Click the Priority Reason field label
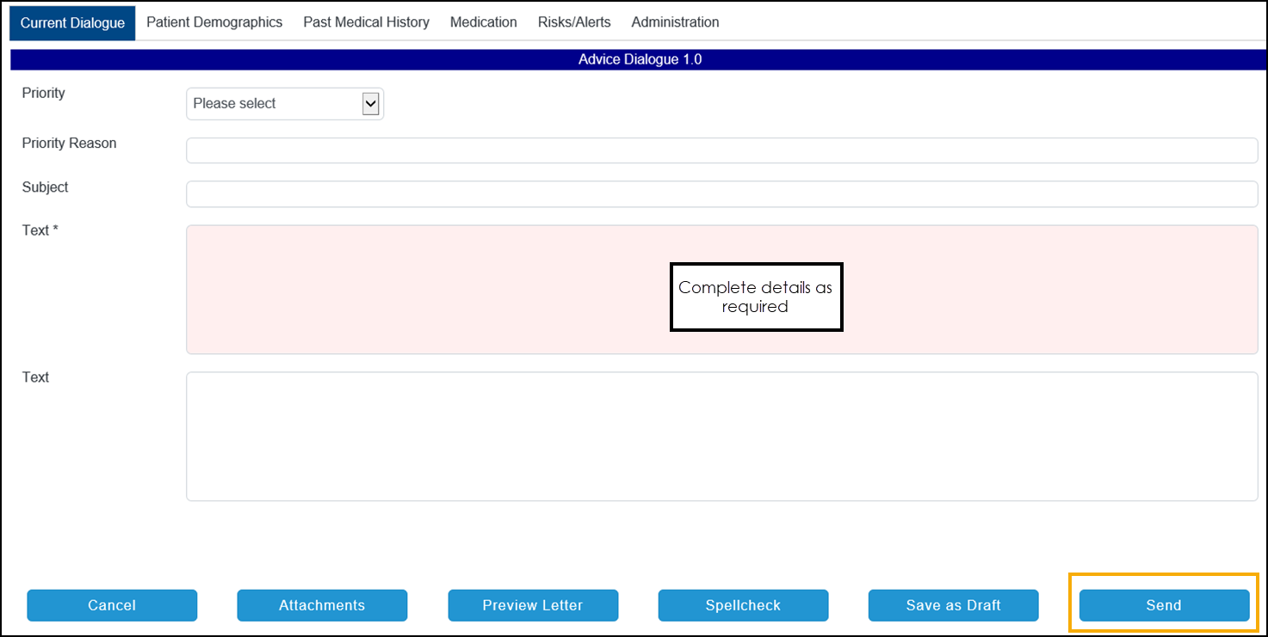 [x=69, y=144]
